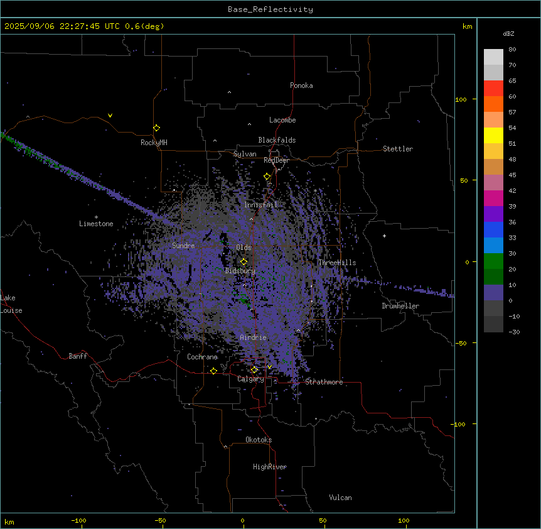Viewport: 541px width, 529px height.
Task: Click the 80 value on dBZ scale
Action: tap(512, 50)
